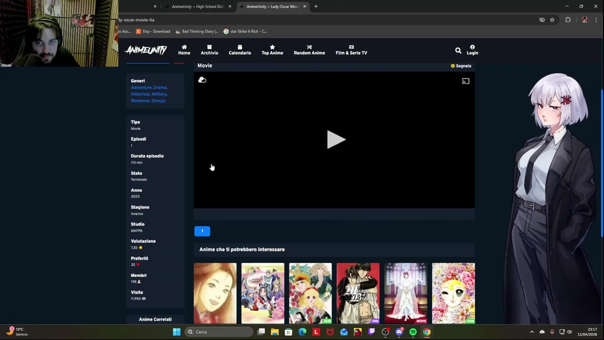This screenshot has height=340, width=604.
Task: Open the weather widget showing 13°C Sereno
Action: click(x=17, y=331)
